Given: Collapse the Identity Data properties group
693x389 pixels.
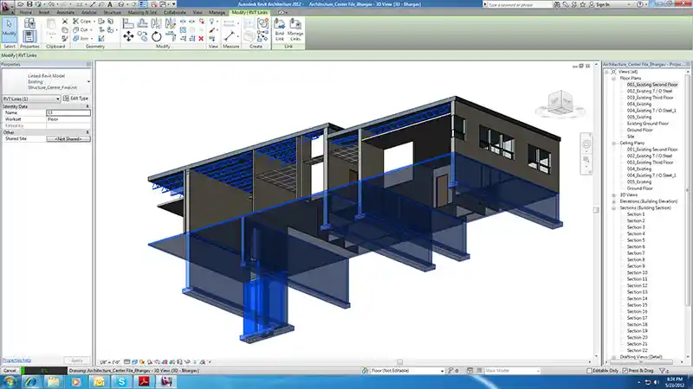Looking at the screenshot, I should click(x=87, y=106).
